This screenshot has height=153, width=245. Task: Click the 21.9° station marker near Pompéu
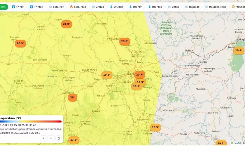pyautogui.click(x=66, y=24)
